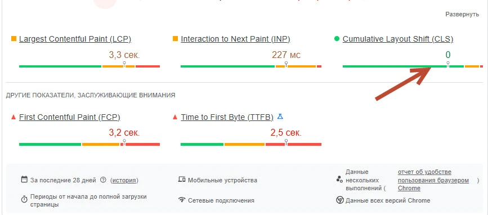488x215 pixels.
Task: Click the Chrome logo icon for all versions
Action: (340, 200)
